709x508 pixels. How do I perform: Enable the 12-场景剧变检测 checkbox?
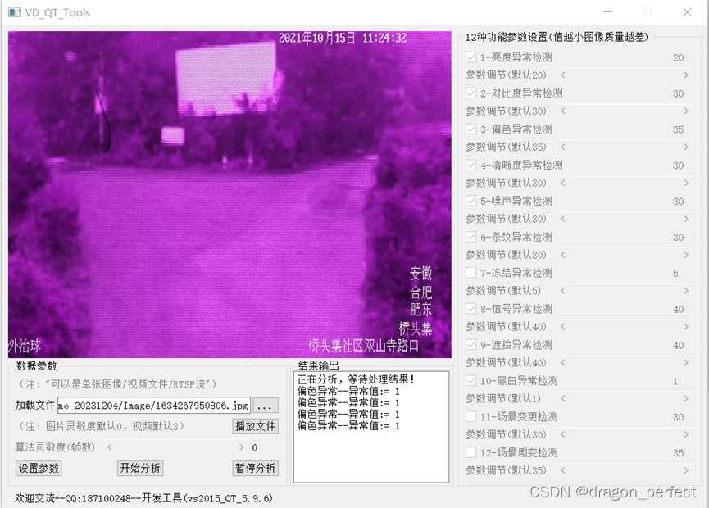pos(470,452)
